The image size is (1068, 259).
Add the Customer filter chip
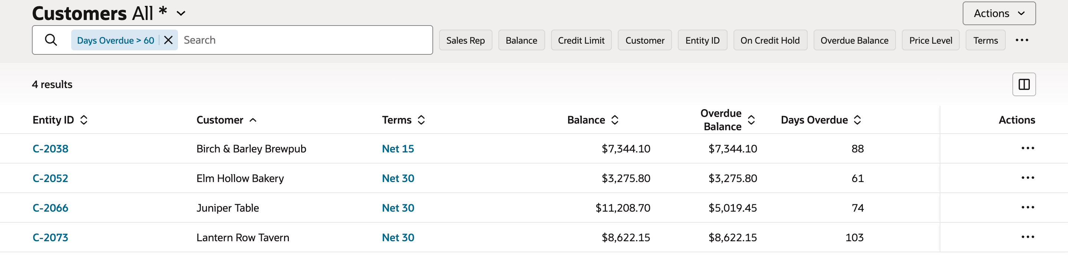pyautogui.click(x=645, y=41)
